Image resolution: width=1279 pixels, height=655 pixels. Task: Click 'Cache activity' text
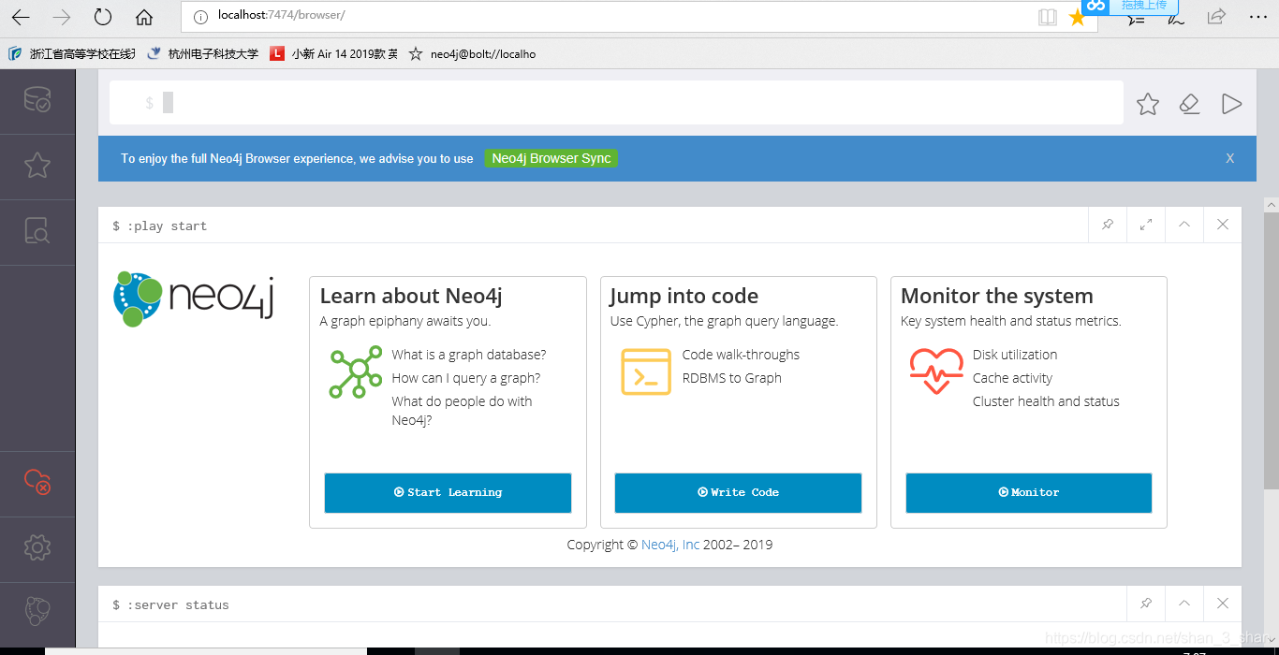tap(1012, 378)
